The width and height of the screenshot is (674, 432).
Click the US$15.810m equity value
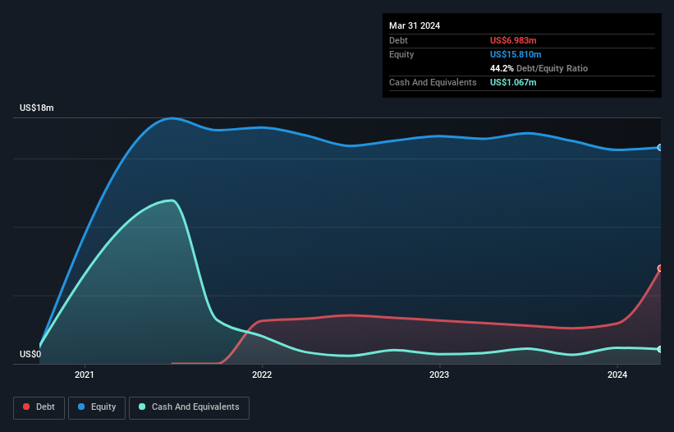pos(516,54)
